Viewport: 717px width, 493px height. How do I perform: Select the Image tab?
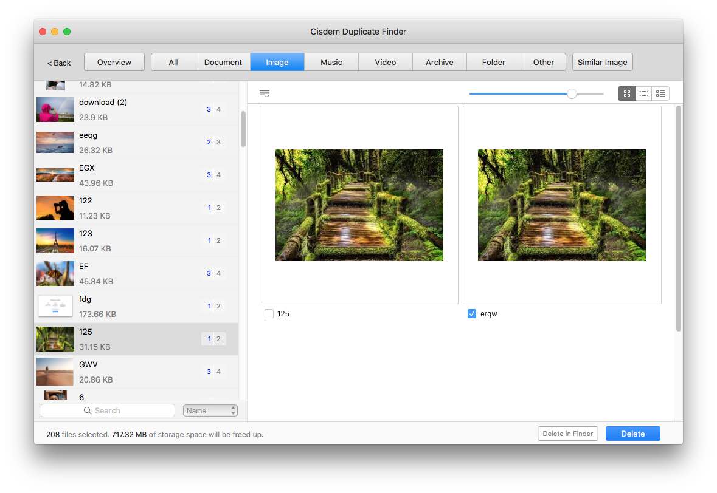[277, 62]
